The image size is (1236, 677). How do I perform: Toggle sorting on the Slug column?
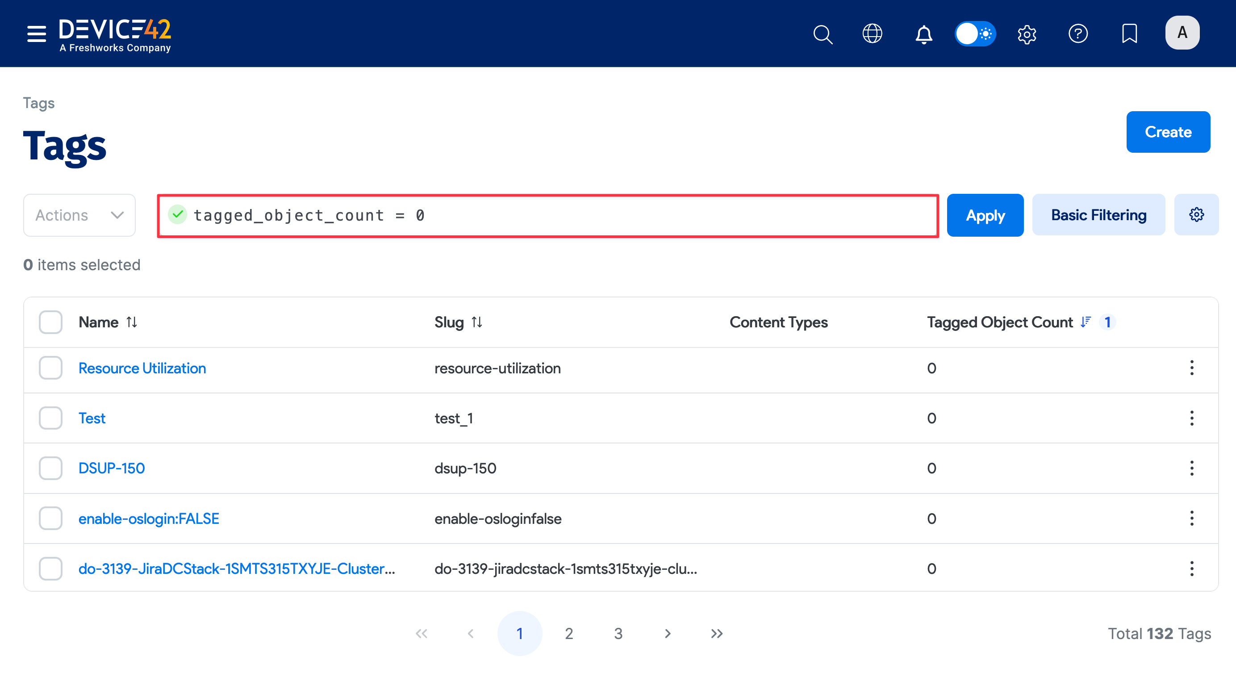pos(477,322)
